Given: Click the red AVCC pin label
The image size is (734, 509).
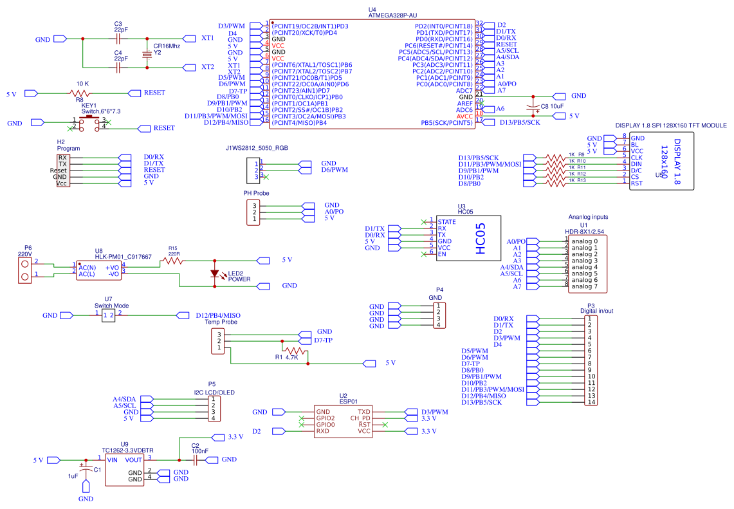Looking at the screenshot, I should [464, 116].
